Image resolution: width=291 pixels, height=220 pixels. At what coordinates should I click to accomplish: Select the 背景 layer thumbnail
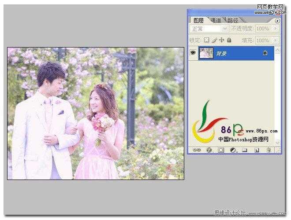206,53
